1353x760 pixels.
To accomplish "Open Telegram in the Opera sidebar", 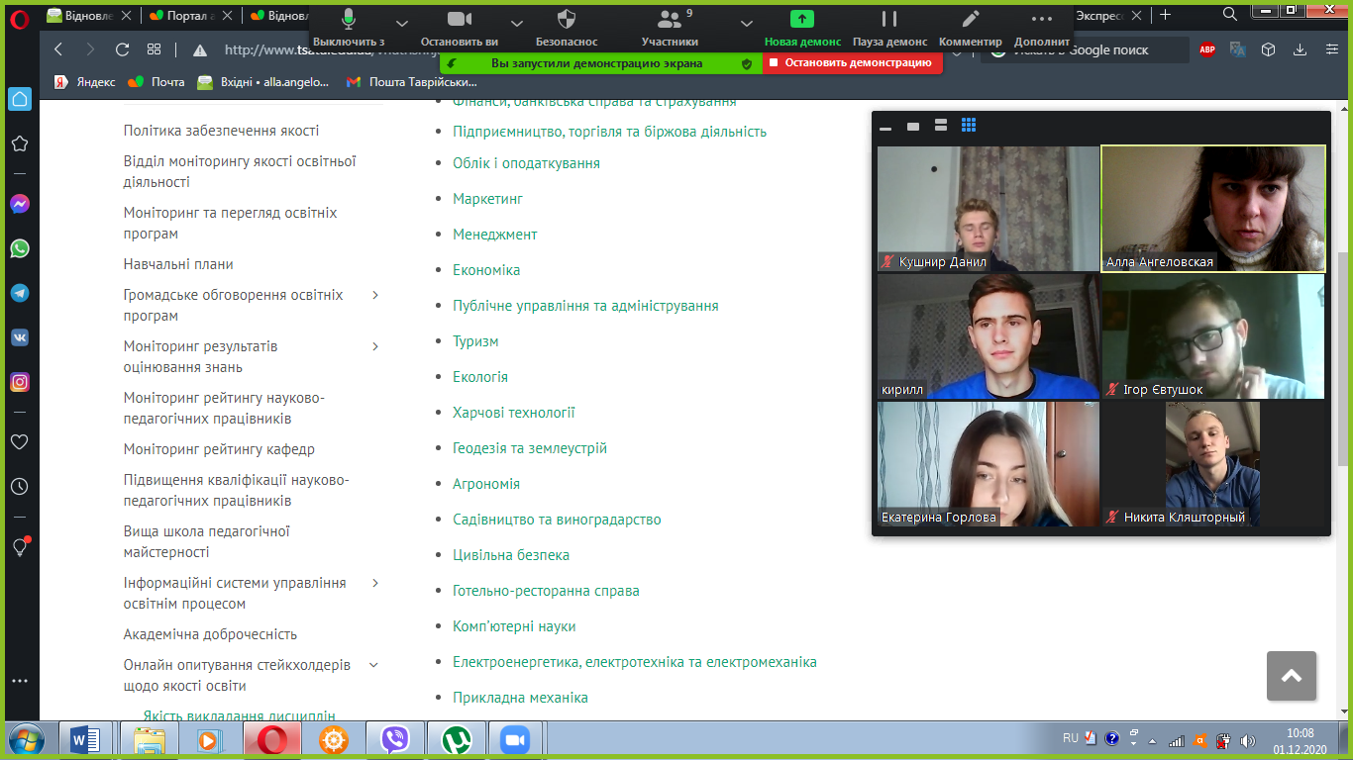I will 20,293.
